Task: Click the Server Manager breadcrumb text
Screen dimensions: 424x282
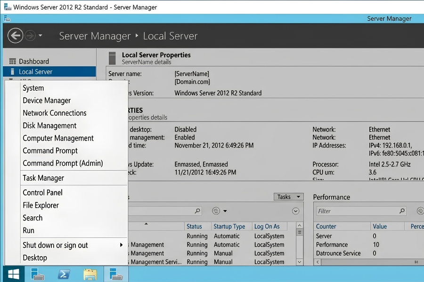Action: point(95,36)
